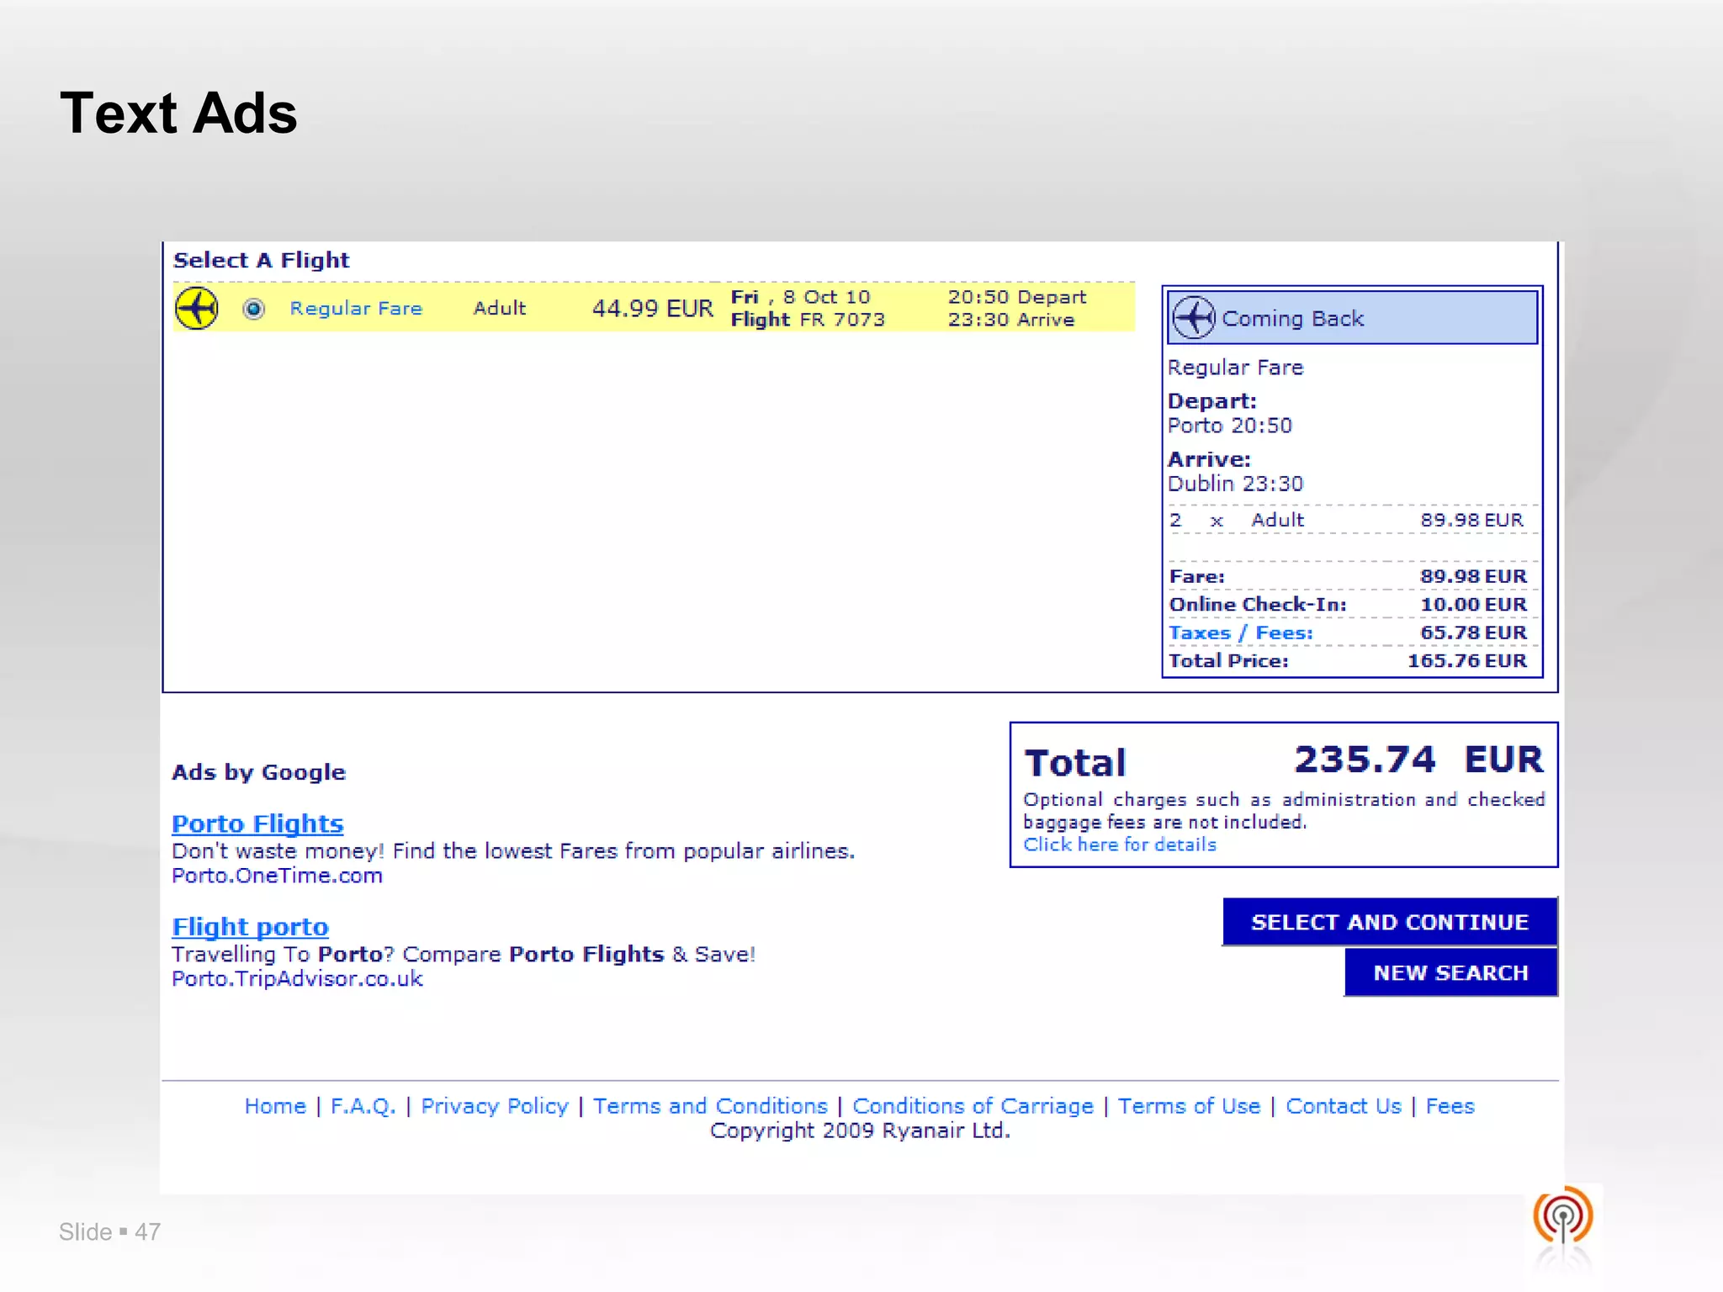This screenshot has height=1292, width=1723.
Task: Click the Porto.TripAdvisor.co.uk URL
Action: pos(297,979)
